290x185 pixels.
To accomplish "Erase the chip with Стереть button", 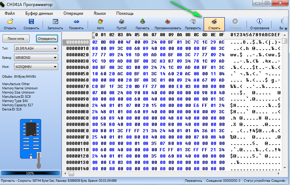I will pos(214,24).
